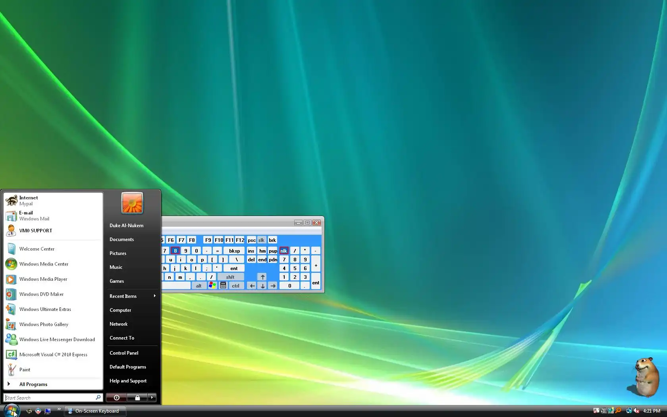Viewport: 667px width, 417px height.
Task: Click the F12 key on On-Screen Keyboard
Action: (240, 240)
